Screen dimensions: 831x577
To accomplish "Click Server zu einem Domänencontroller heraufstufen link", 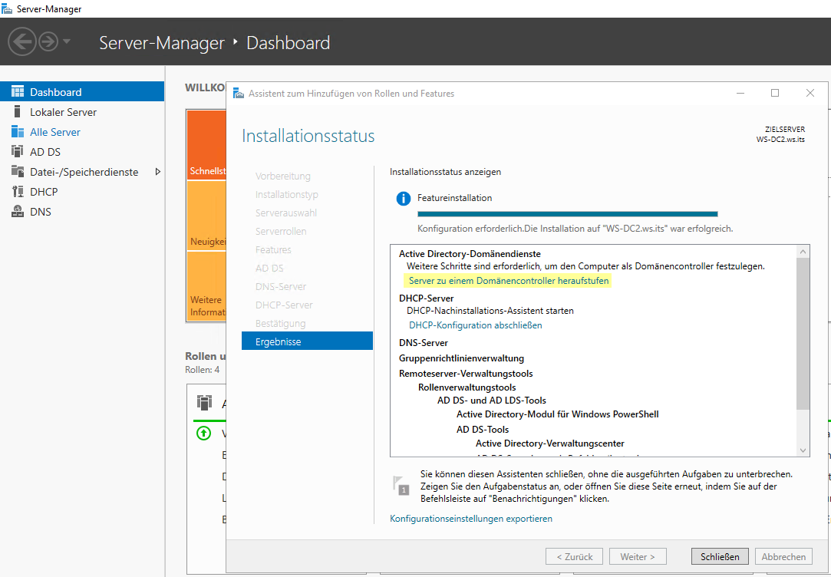I will coord(509,280).
